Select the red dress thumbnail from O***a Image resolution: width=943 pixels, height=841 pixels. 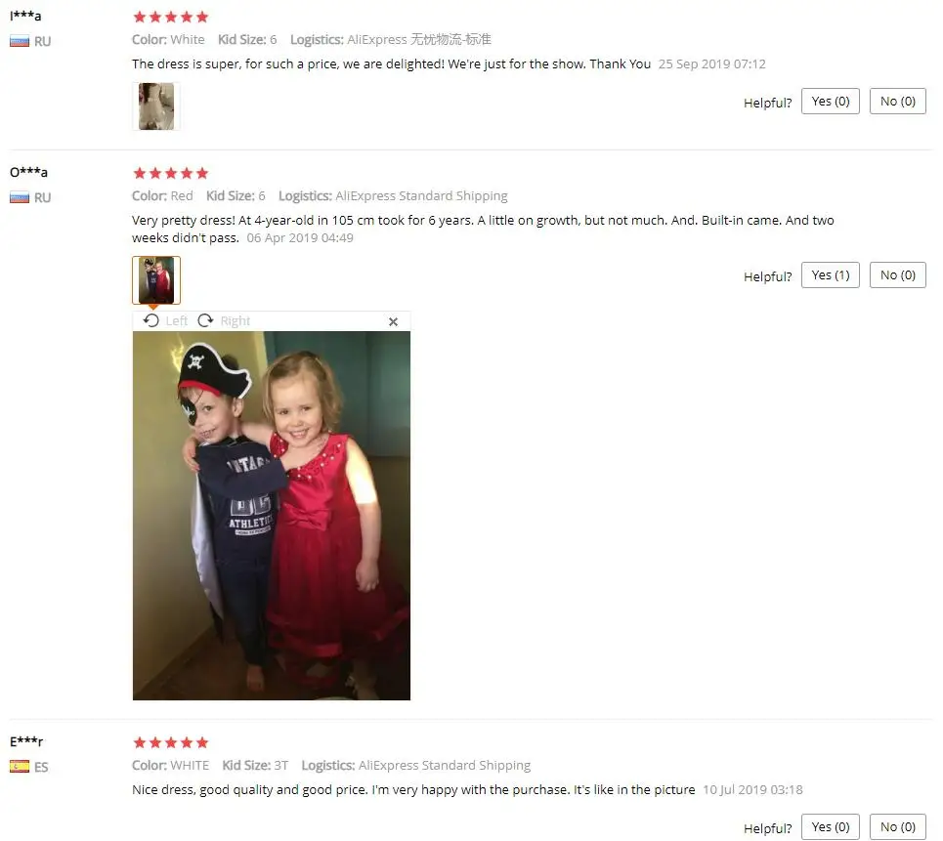pyautogui.click(x=156, y=280)
